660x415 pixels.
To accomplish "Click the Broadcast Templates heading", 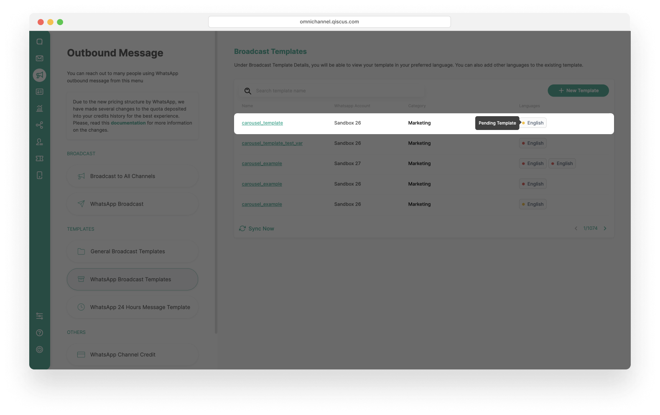I will click(x=270, y=52).
